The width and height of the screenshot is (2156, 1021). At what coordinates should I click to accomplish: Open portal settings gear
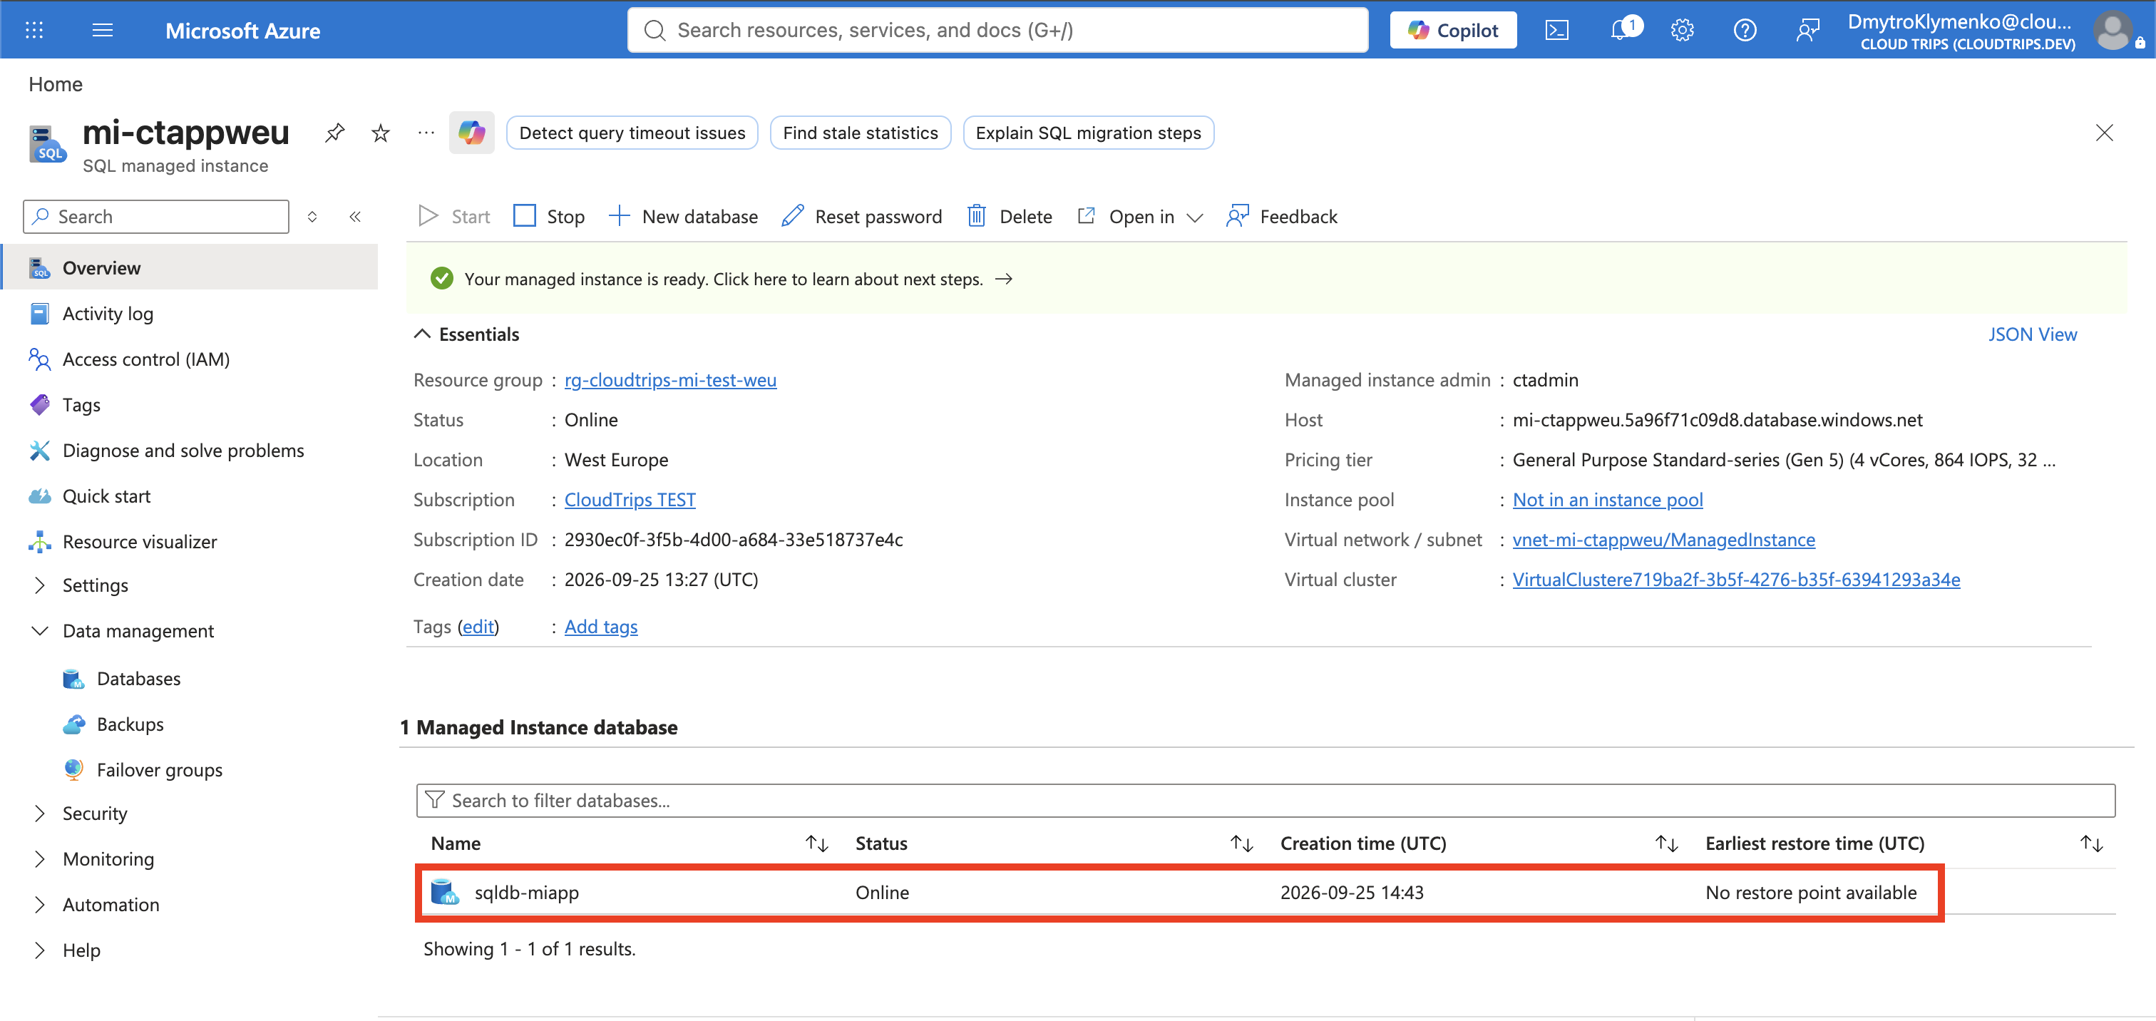1683,30
